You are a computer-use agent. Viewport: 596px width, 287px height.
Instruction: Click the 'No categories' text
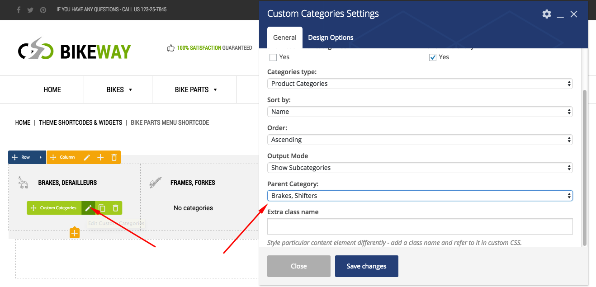(x=193, y=208)
